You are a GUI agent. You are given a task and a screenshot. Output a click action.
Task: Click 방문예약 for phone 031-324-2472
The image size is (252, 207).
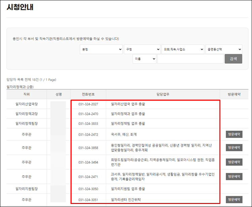click(x=234, y=134)
